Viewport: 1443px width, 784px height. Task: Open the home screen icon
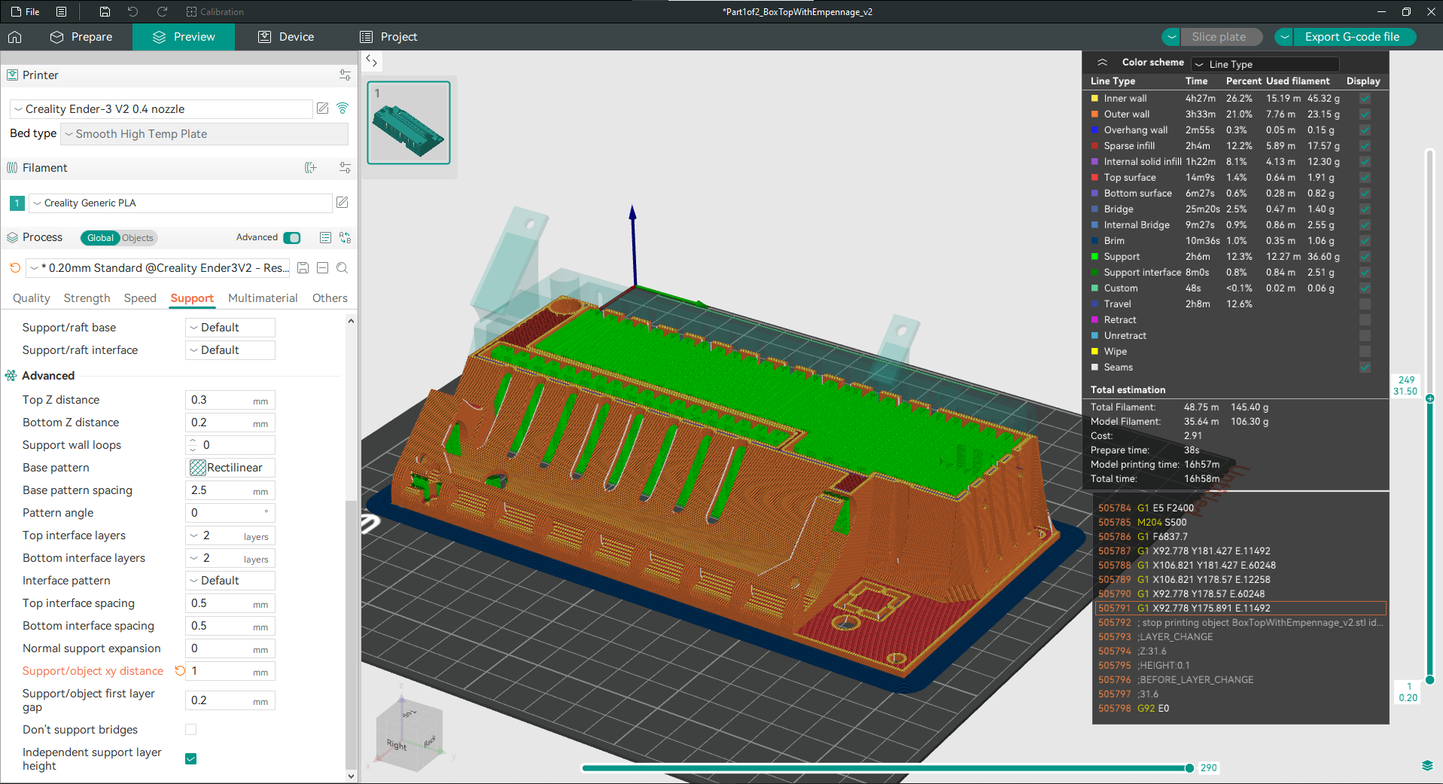(x=15, y=37)
